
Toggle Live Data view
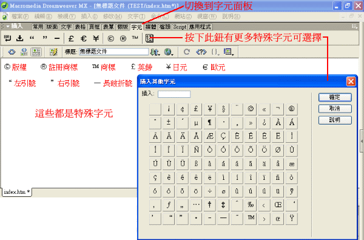(53, 52)
